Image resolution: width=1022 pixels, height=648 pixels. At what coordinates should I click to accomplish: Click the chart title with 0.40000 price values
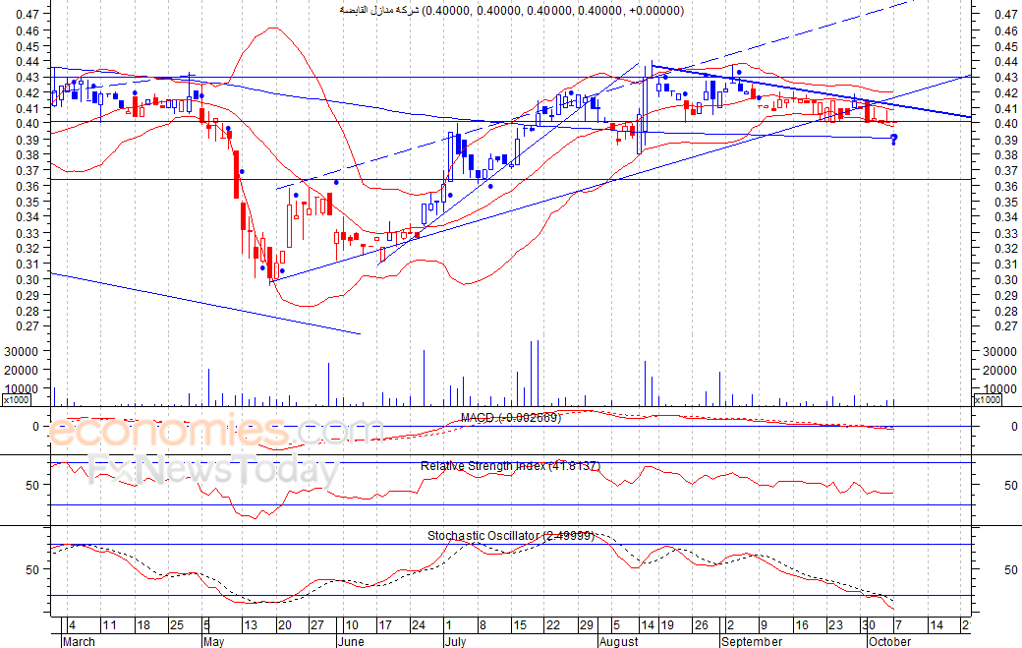click(512, 11)
